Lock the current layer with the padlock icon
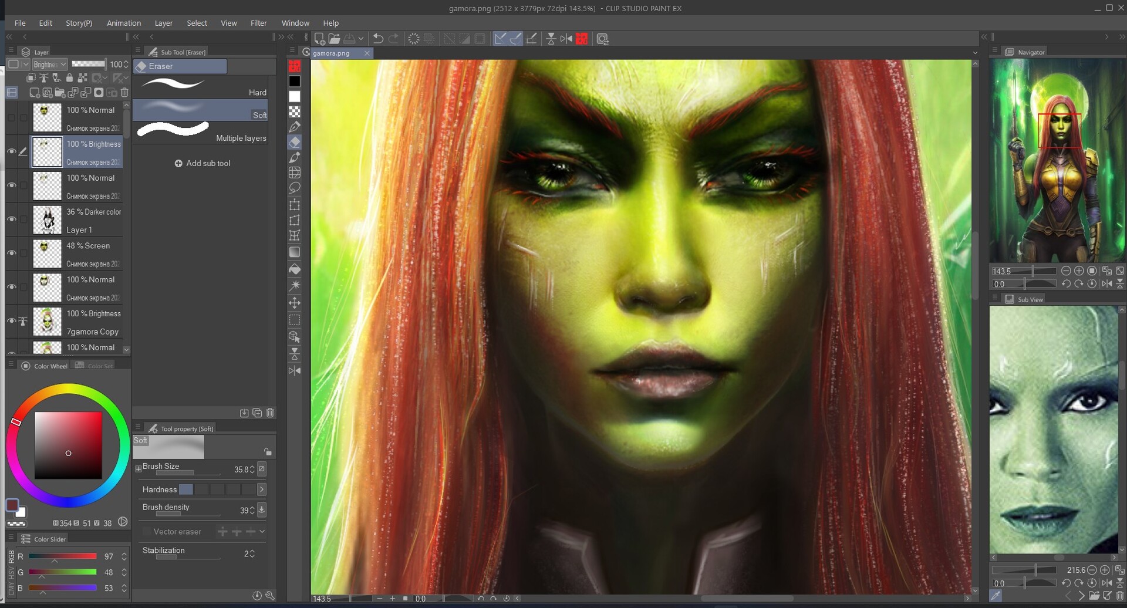Viewport: 1127px width, 608px height. tap(69, 77)
